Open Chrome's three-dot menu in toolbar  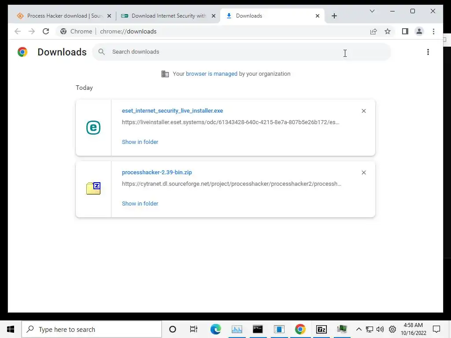tap(433, 31)
